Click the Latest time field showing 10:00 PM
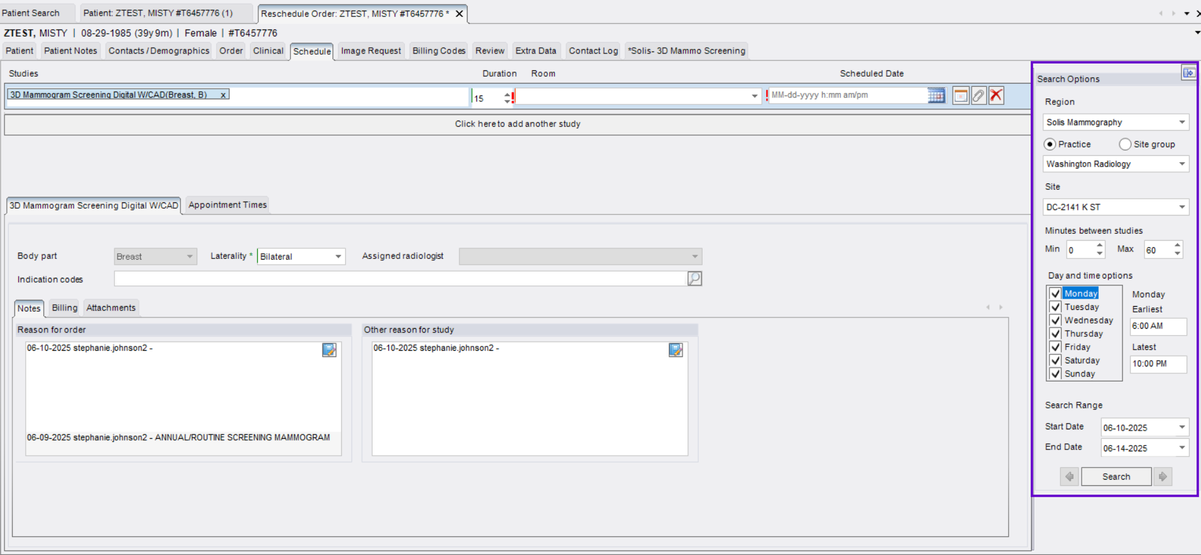 1158,364
